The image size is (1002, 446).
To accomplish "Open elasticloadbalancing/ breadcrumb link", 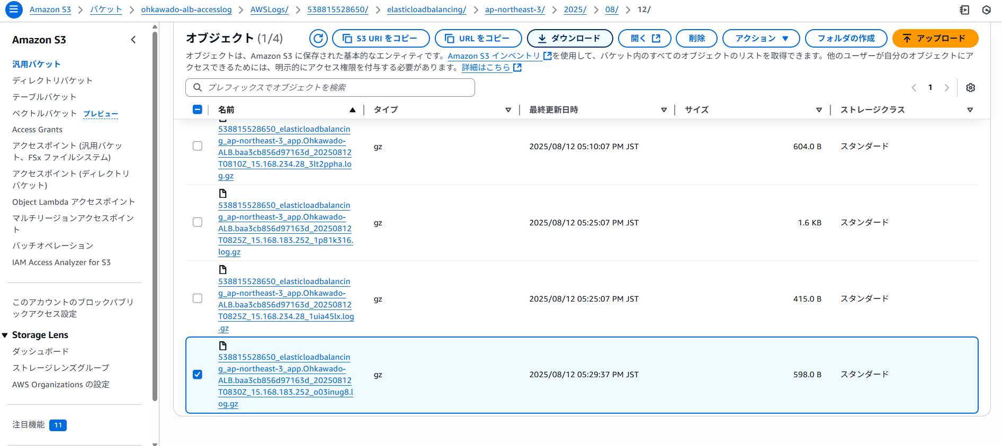I will coord(427,10).
